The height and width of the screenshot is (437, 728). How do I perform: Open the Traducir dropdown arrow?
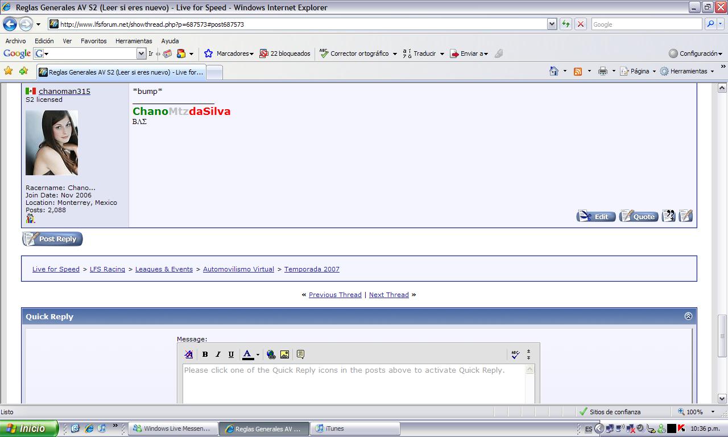pos(442,54)
